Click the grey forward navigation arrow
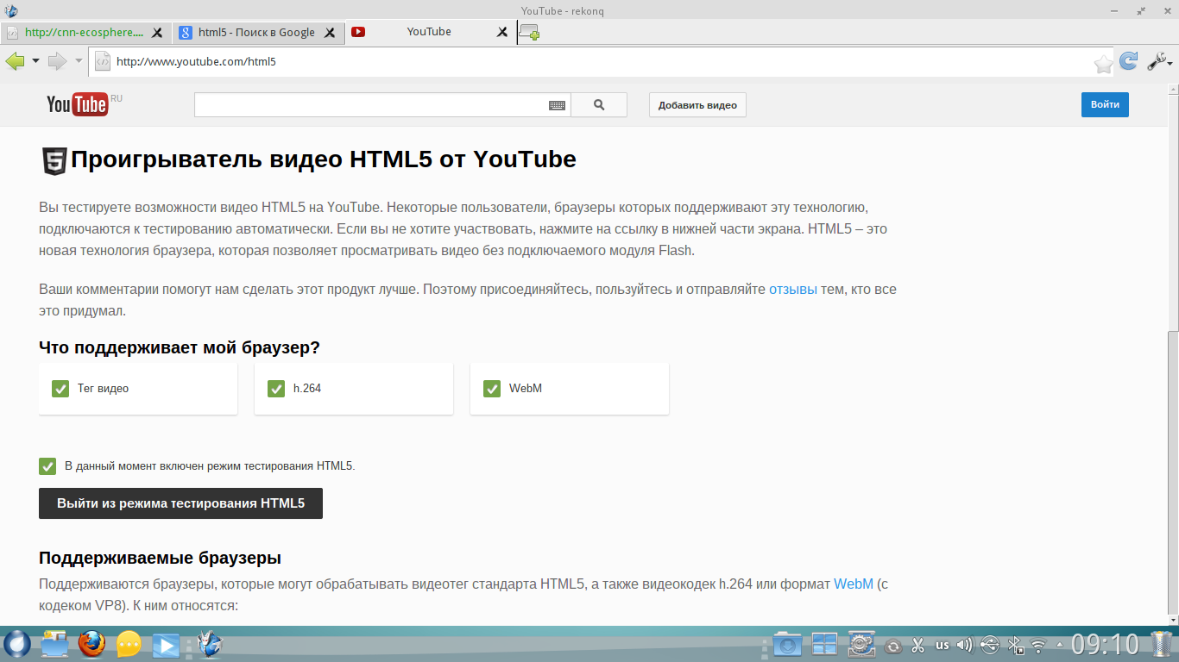This screenshot has height=662, width=1179. [x=57, y=61]
